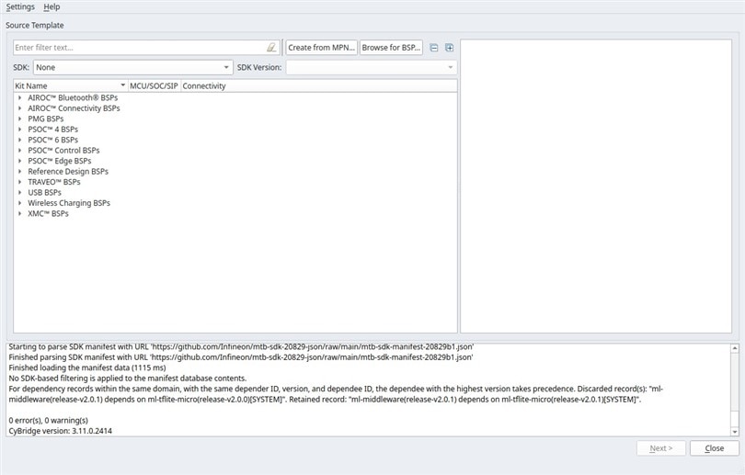Expand the XMC BSPs node
Image resolution: width=745 pixels, height=475 pixels.
[19, 213]
